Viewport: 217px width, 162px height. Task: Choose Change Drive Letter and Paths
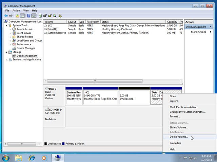tap(188, 112)
